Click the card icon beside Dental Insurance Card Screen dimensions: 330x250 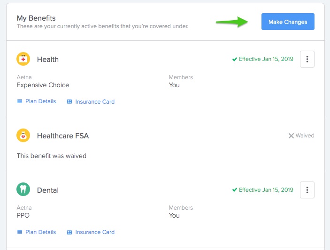click(x=69, y=232)
